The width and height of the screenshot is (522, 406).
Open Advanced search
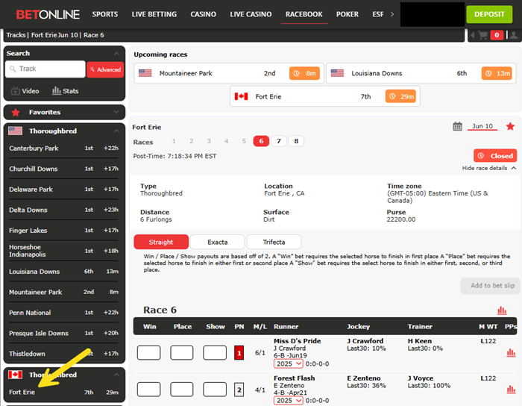pos(105,69)
